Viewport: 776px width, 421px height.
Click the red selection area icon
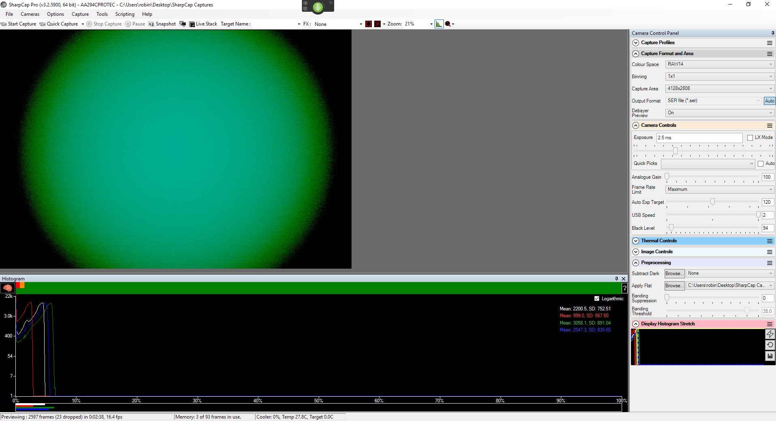pos(369,24)
